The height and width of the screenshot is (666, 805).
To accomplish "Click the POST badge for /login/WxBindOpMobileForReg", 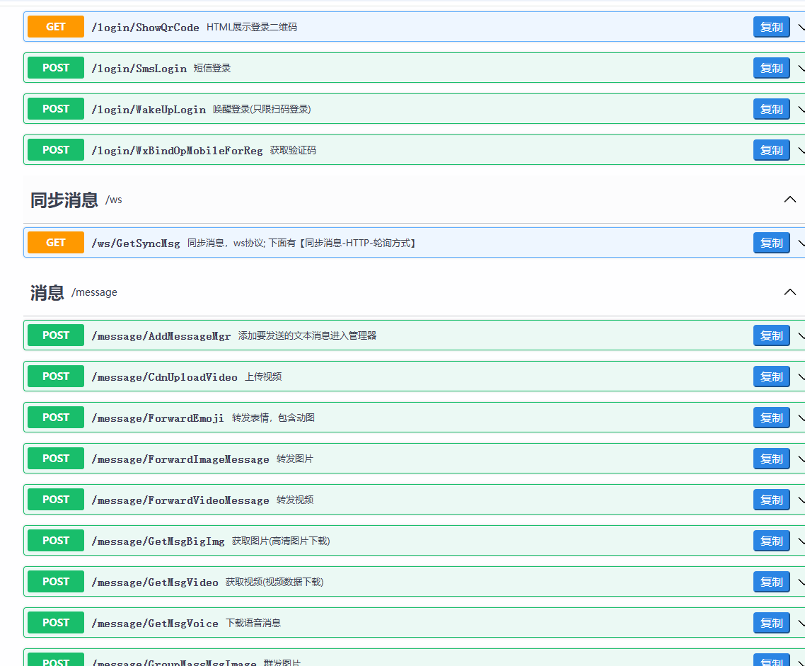I will (55, 150).
